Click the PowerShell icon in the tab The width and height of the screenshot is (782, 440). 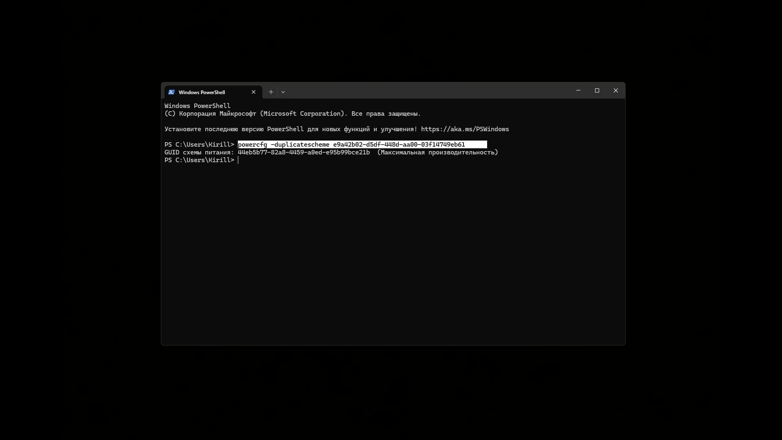coord(171,92)
